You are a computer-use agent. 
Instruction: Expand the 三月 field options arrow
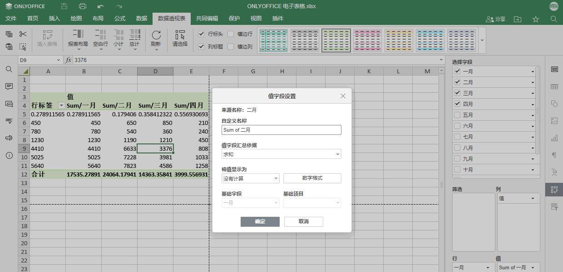pyautogui.click(x=533, y=93)
